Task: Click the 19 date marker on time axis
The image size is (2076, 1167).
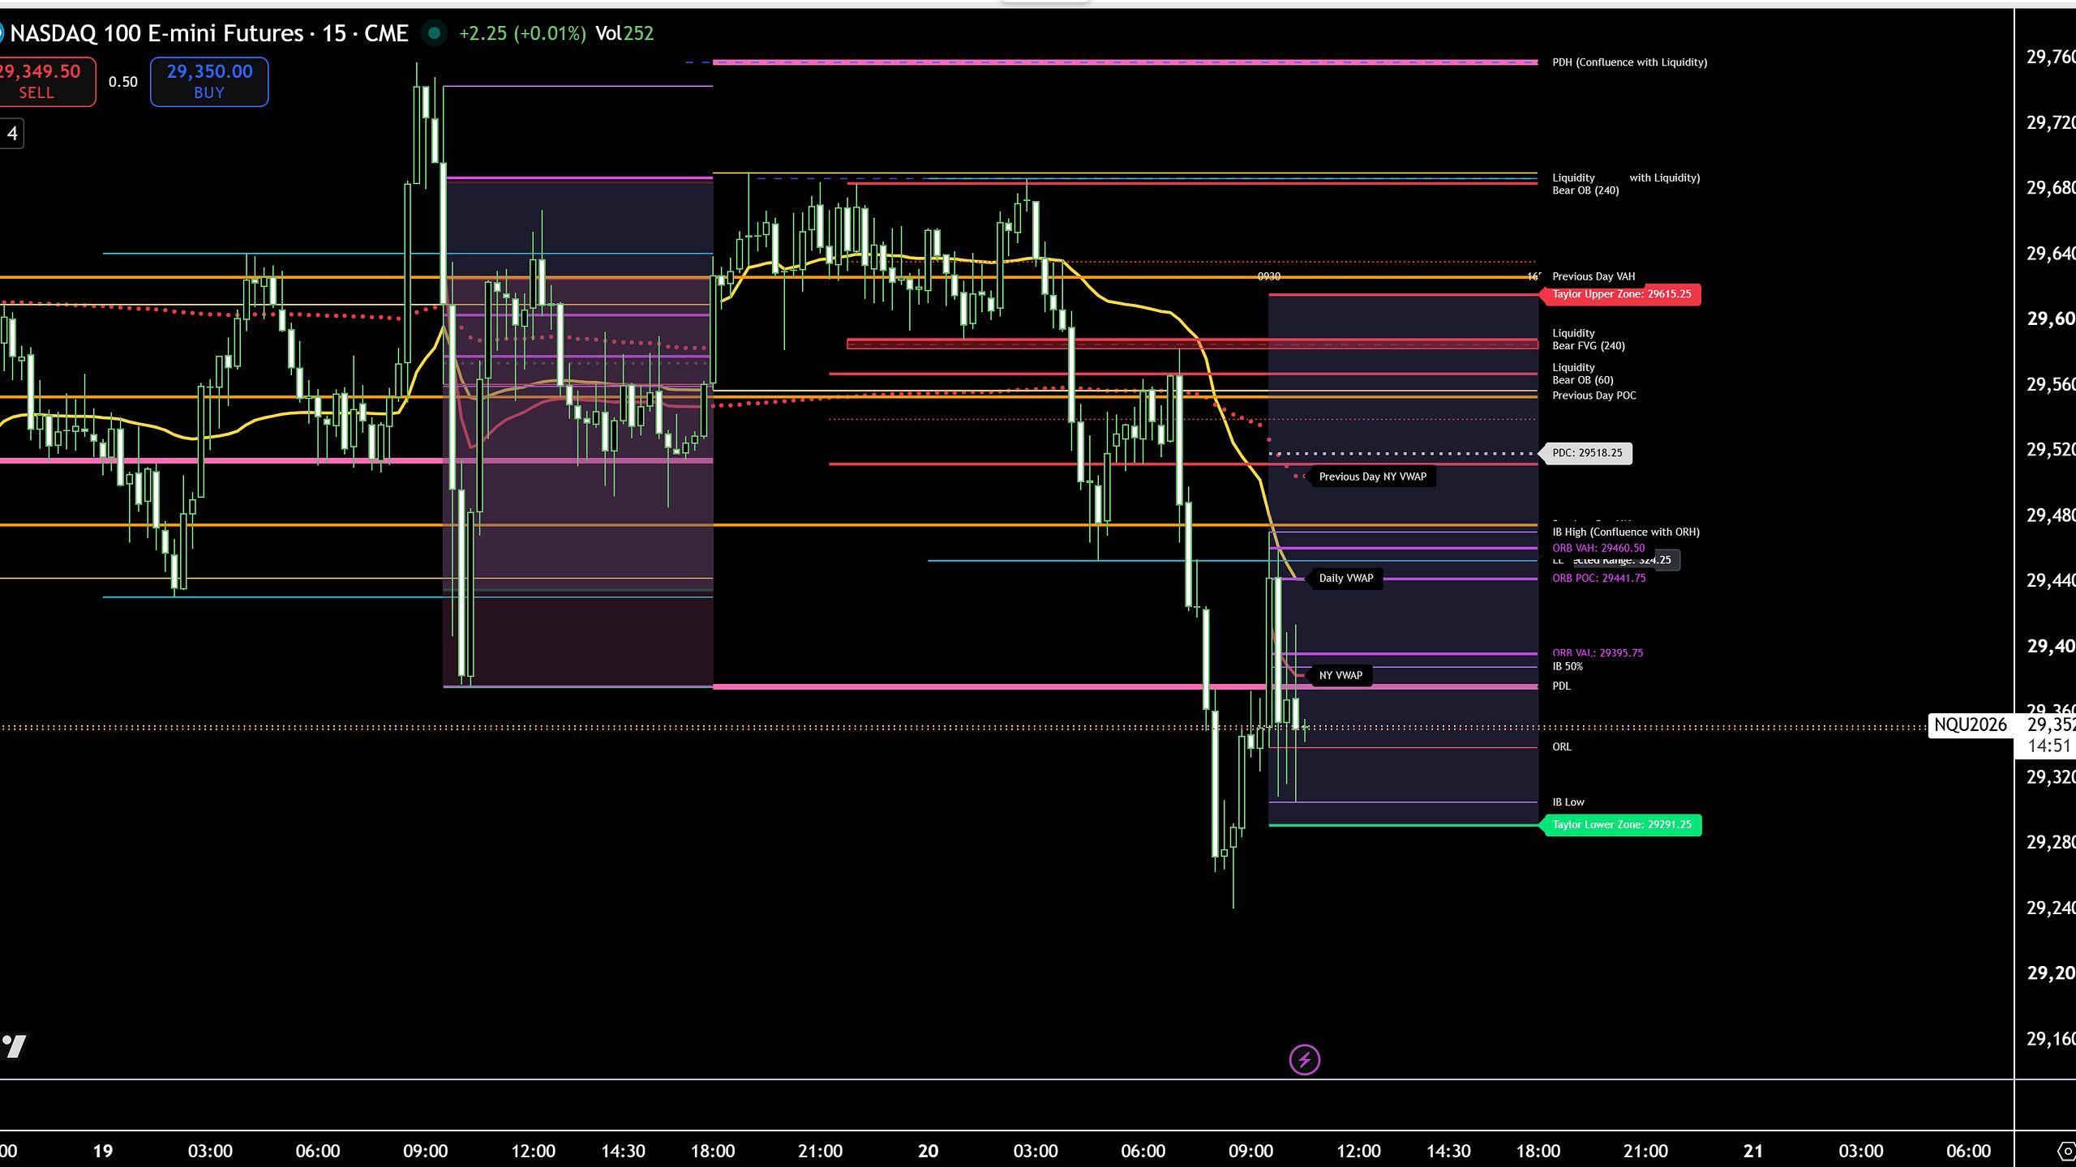Action: pyautogui.click(x=103, y=1151)
